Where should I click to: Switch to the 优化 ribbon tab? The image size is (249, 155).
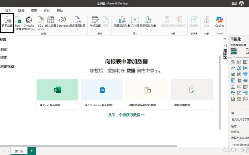47,11
